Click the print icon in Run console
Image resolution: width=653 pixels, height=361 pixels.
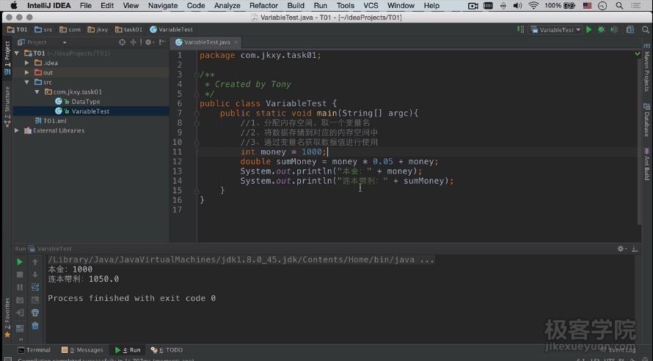click(34, 313)
